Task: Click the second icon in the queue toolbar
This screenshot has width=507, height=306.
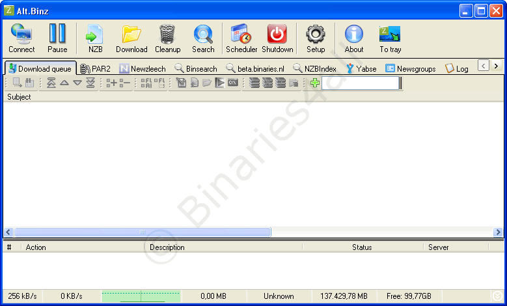Action: (30, 83)
